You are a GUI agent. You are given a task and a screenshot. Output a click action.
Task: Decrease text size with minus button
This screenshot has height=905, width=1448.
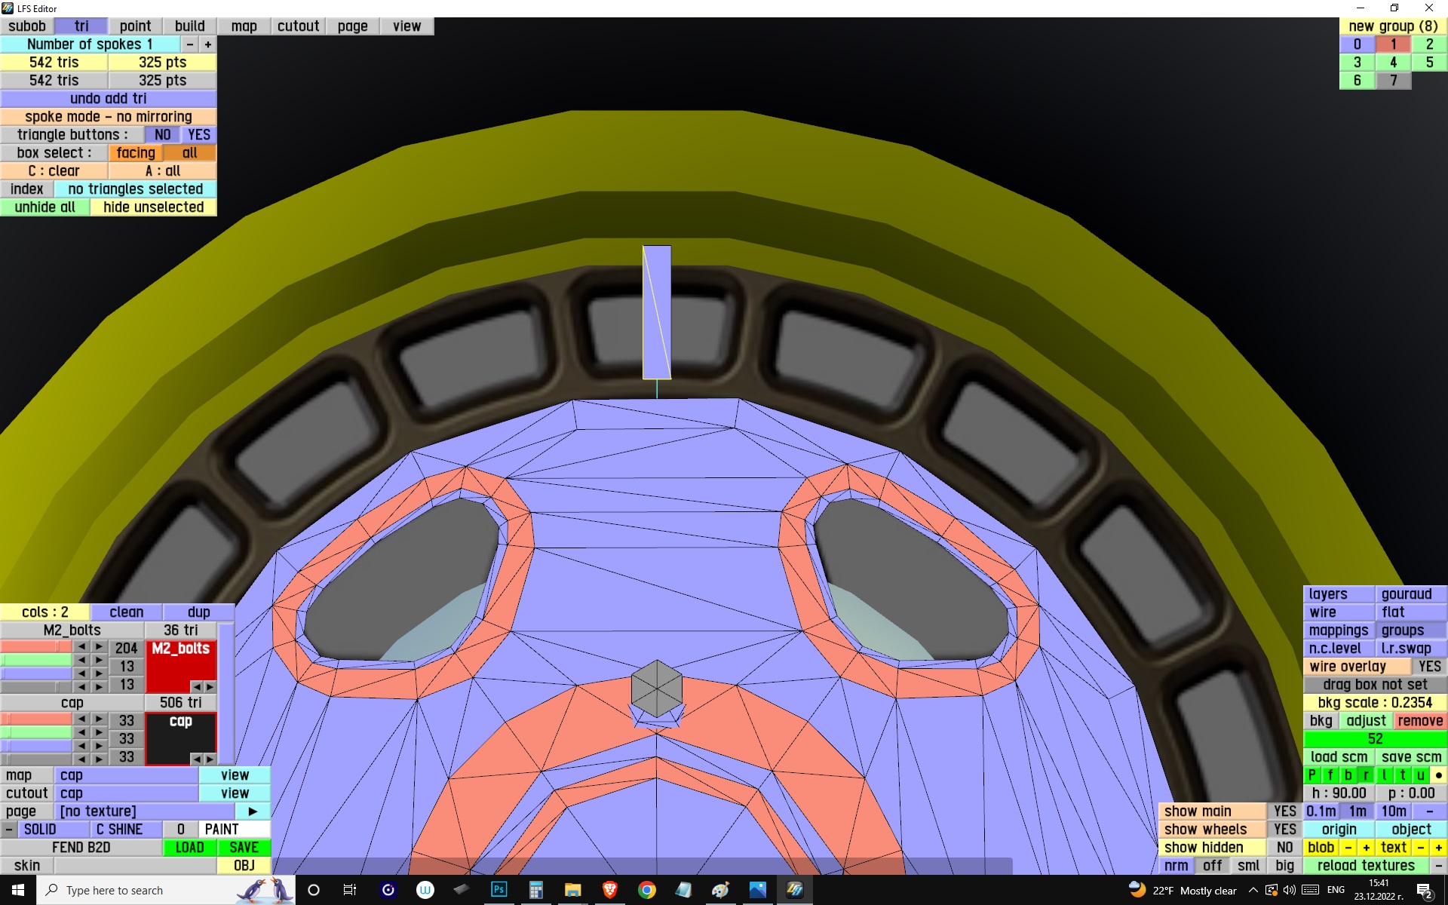pyautogui.click(x=1420, y=848)
